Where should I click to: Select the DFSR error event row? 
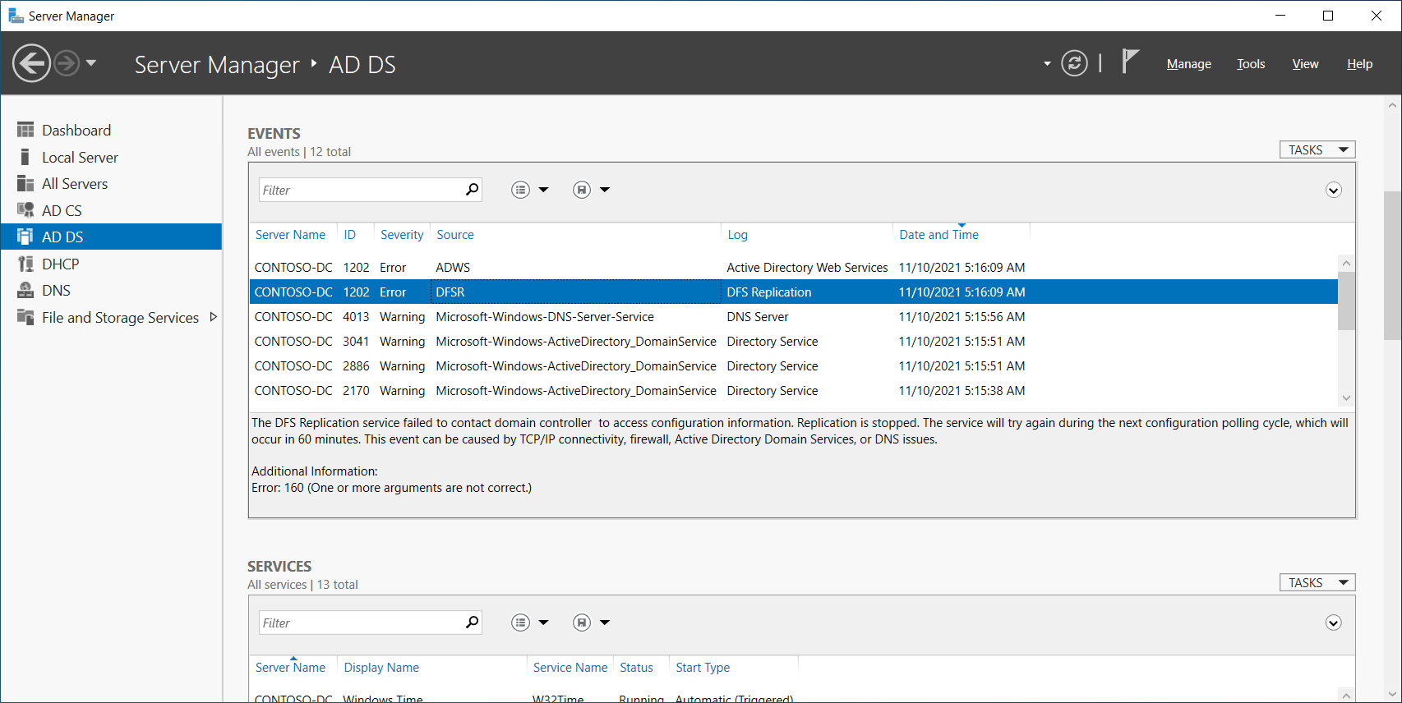coord(794,292)
